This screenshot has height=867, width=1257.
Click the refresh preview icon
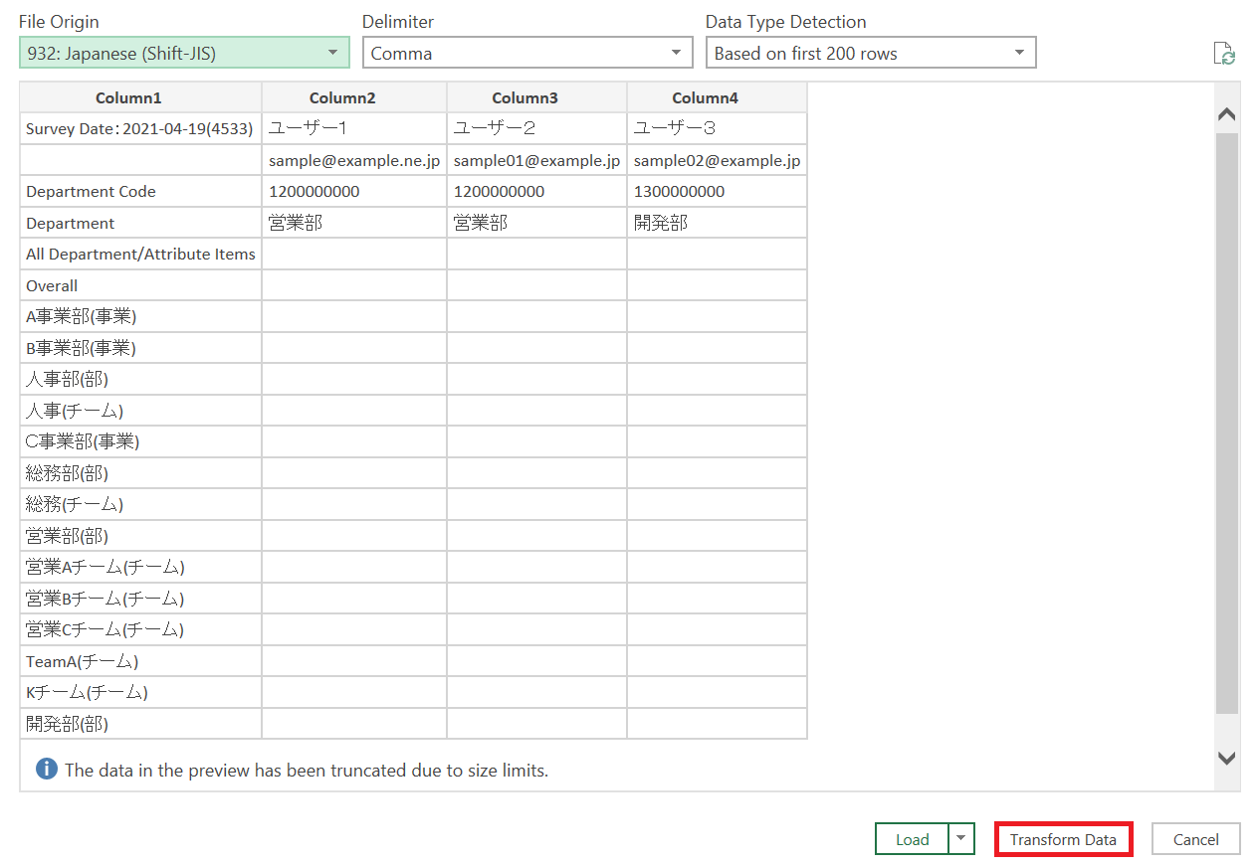1224,54
